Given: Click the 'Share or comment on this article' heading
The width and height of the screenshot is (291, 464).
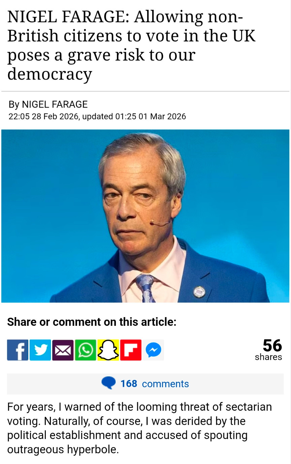Looking at the screenshot, I should click(x=92, y=322).
